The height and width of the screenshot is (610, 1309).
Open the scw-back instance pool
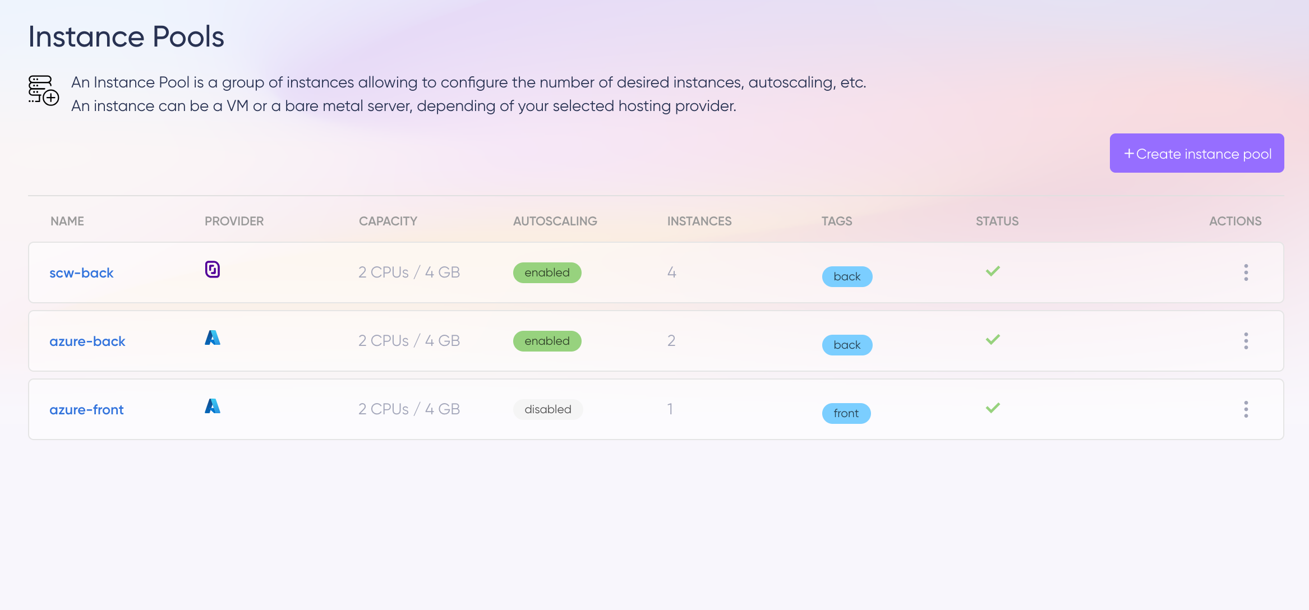(81, 273)
